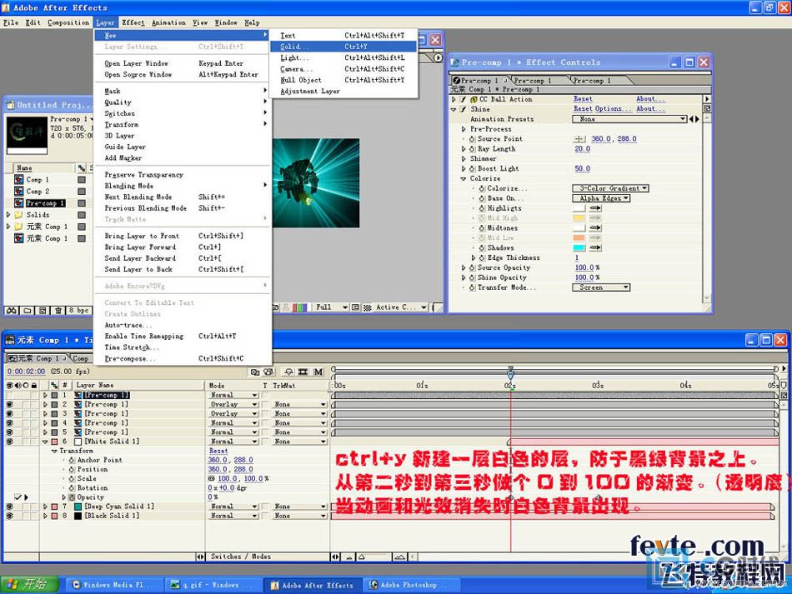
Task: Click the region of interest icon in viewer
Action: [356, 307]
